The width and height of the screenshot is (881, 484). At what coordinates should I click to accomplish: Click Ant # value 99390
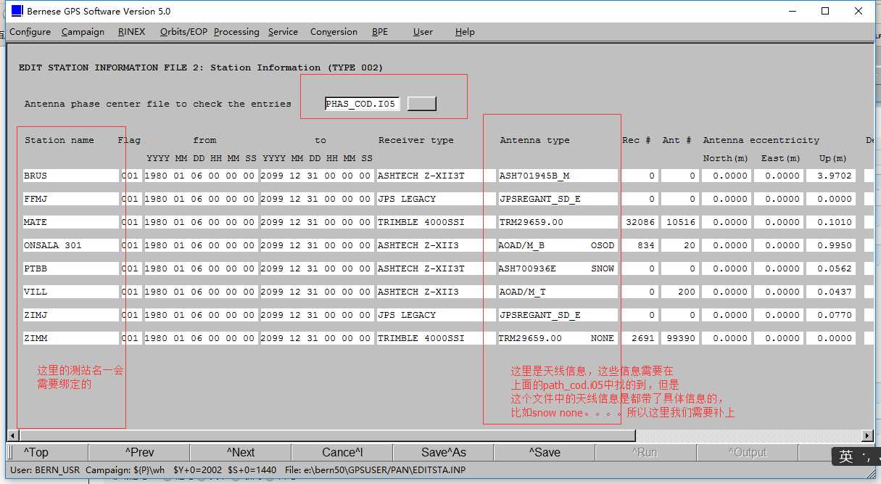680,338
